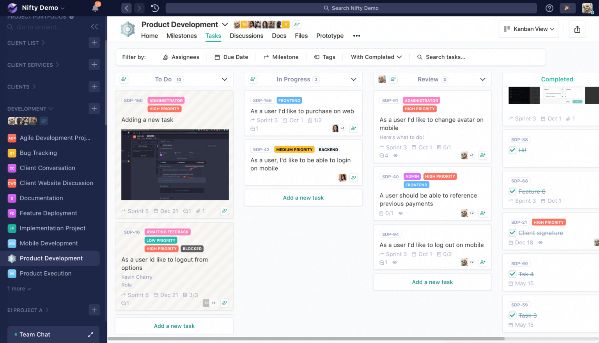Click the 1/2 progress indicator on SDP-156
Screen dimensions: 599x343
[x=314, y=120]
